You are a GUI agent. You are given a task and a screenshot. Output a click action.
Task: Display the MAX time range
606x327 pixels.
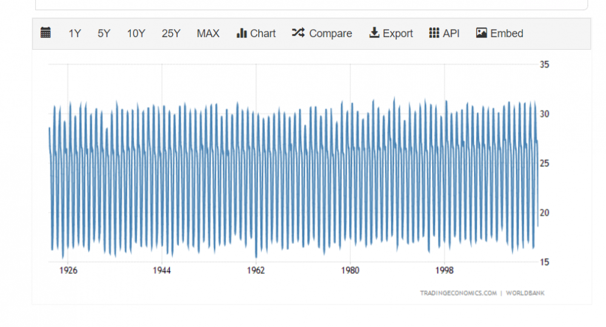[x=208, y=34]
